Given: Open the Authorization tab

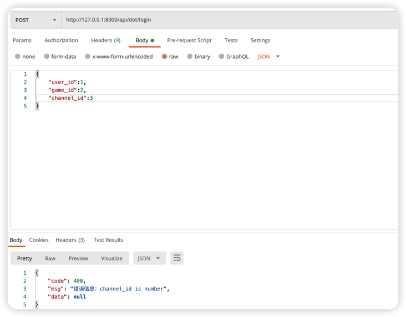Looking at the screenshot, I should (61, 40).
